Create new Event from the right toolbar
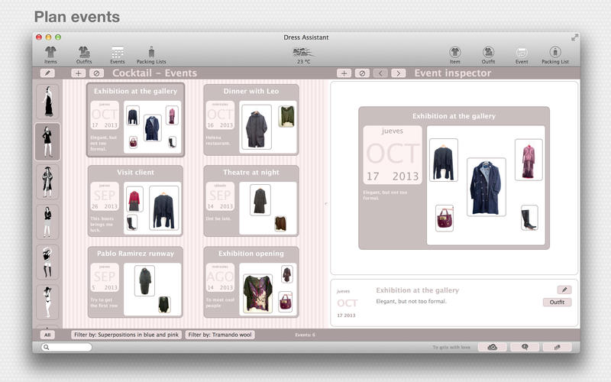 tap(522, 54)
